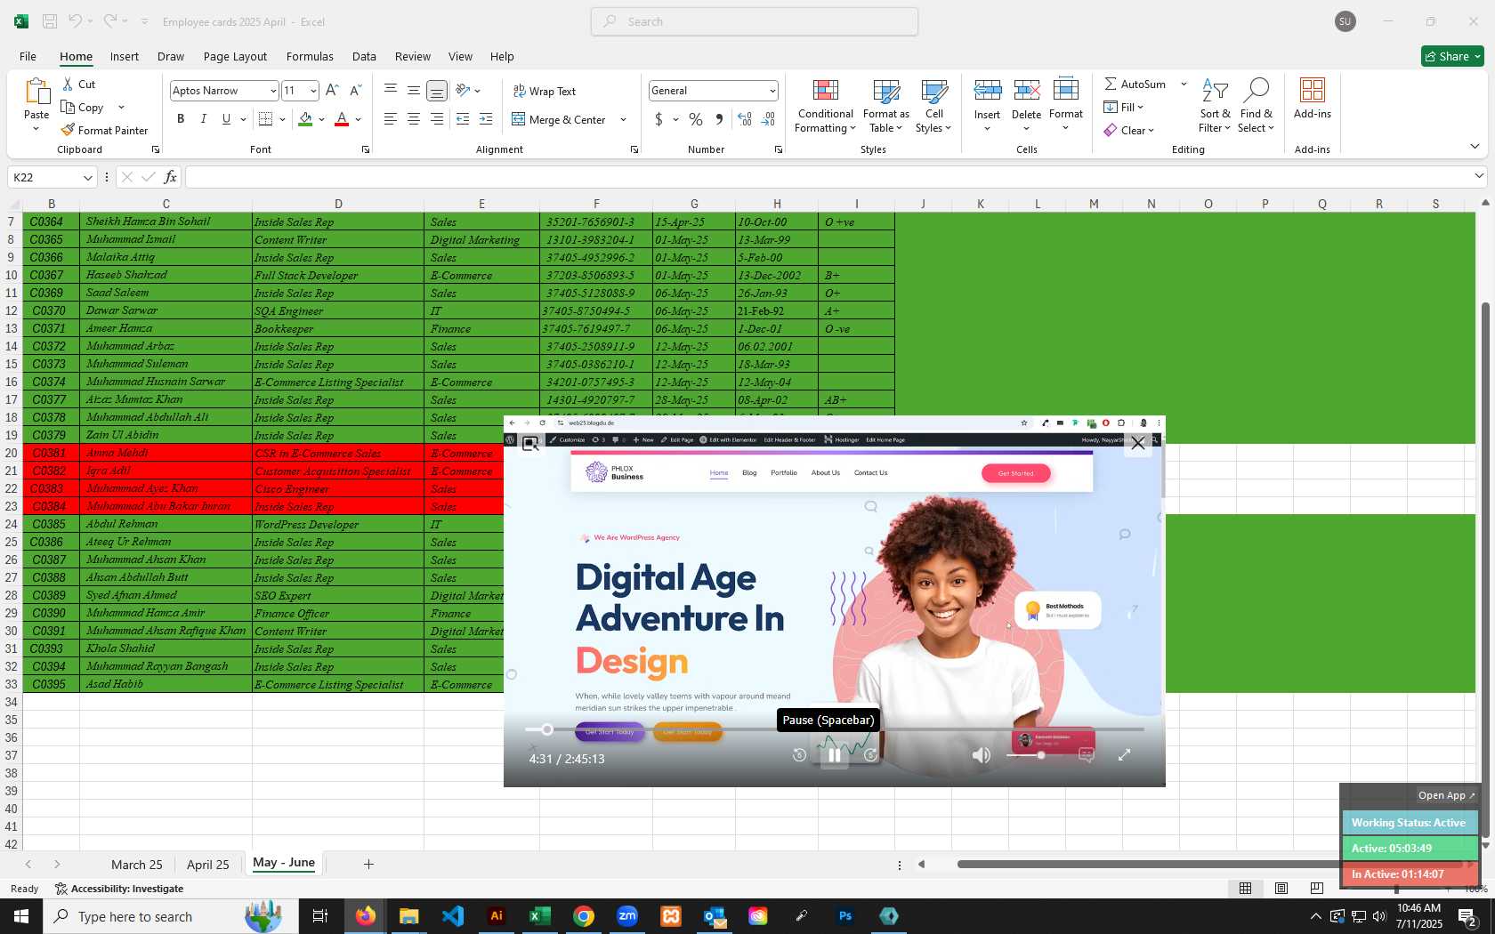
Task: Enter fullscreen in the video player
Action: coord(1124,755)
